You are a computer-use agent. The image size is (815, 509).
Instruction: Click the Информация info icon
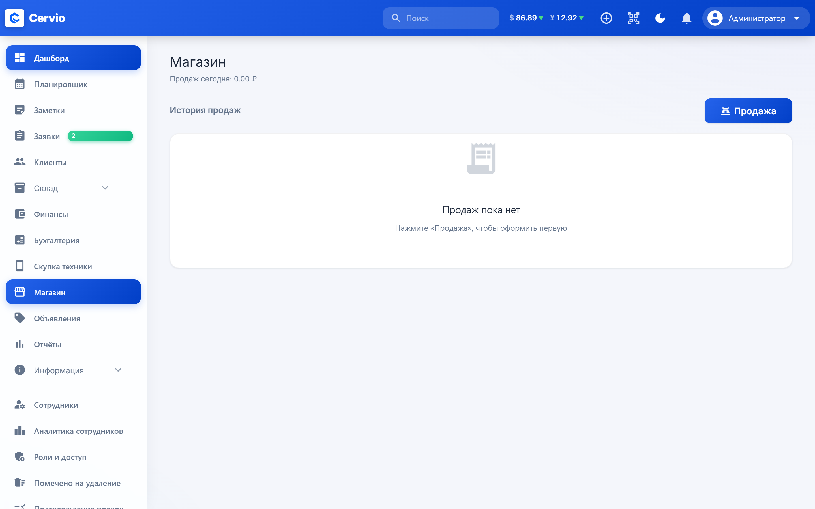[x=20, y=370]
